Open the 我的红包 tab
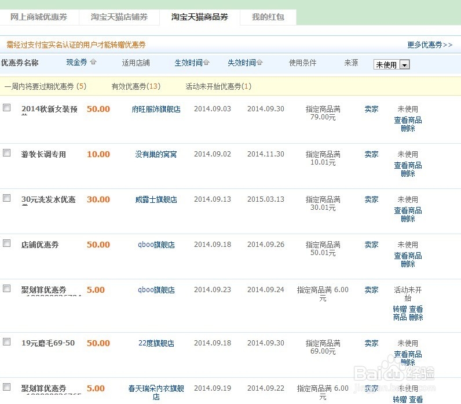 (x=268, y=17)
